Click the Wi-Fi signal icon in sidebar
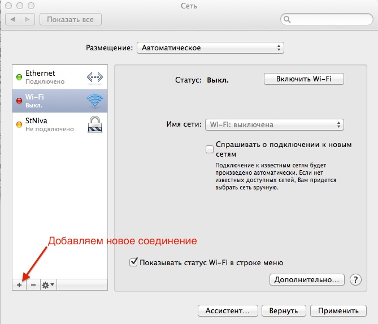 [x=94, y=101]
